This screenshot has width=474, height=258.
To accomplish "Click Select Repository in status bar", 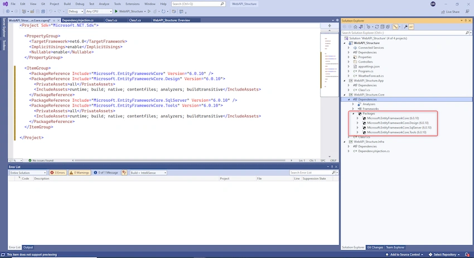I will pos(444,255).
